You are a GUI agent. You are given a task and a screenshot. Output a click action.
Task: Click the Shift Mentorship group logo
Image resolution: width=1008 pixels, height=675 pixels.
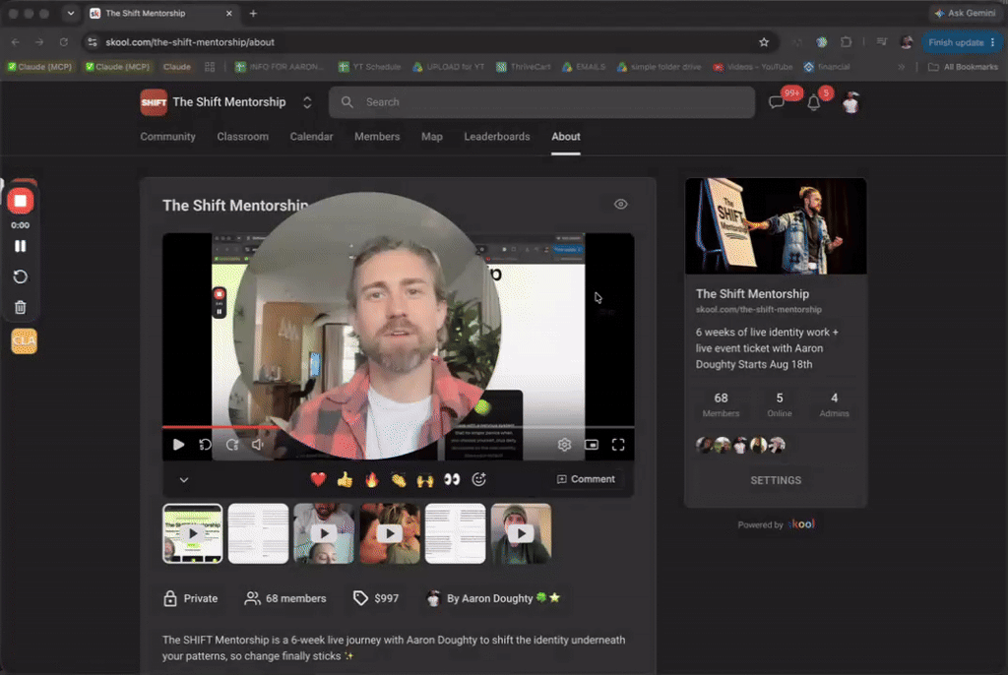click(x=154, y=102)
